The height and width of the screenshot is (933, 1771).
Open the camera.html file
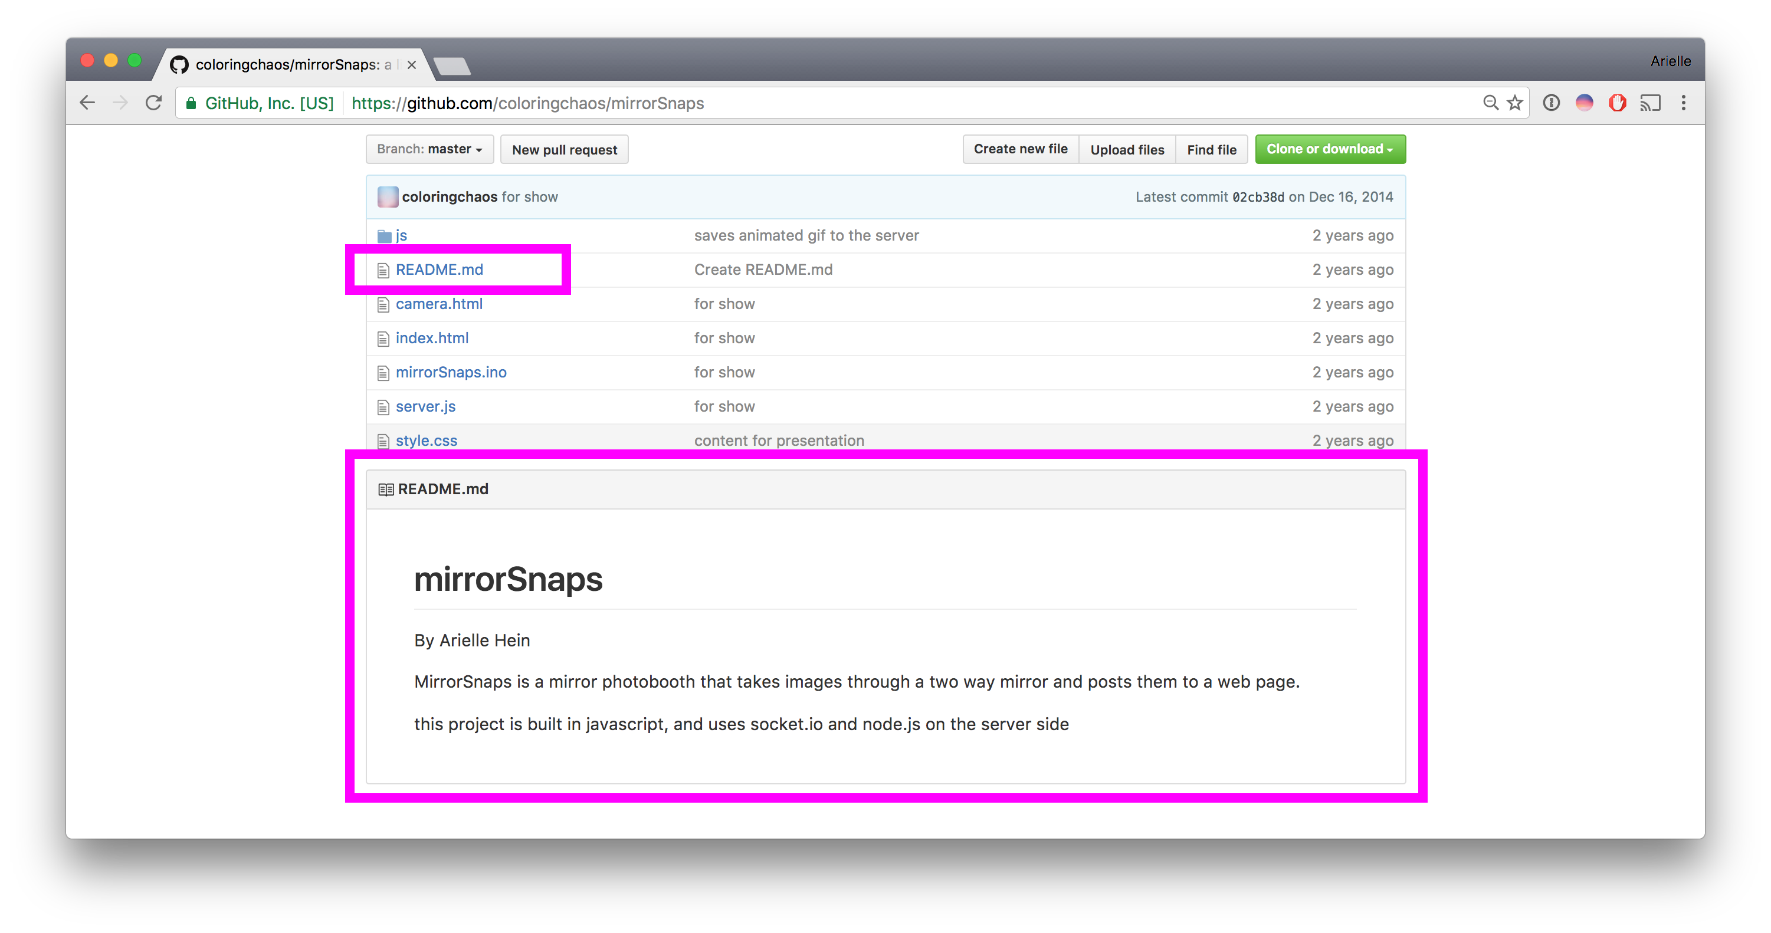tap(439, 304)
